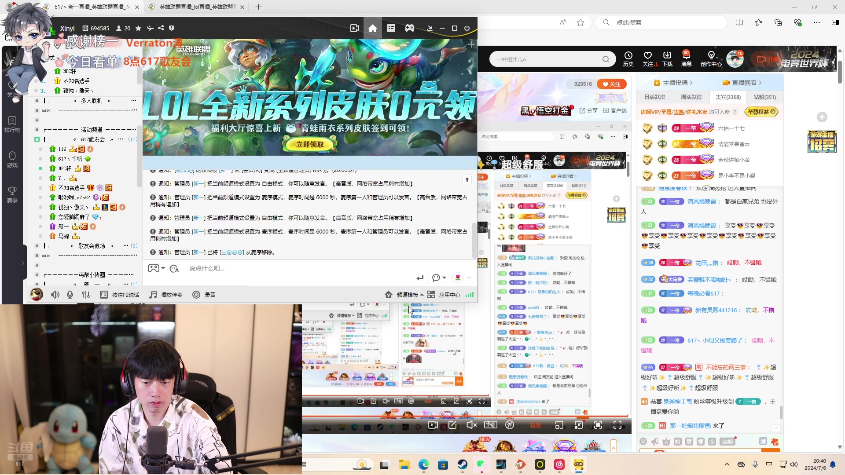Open Douyu 消息 messages
Screen dimensions: 845x475
[686, 59]
